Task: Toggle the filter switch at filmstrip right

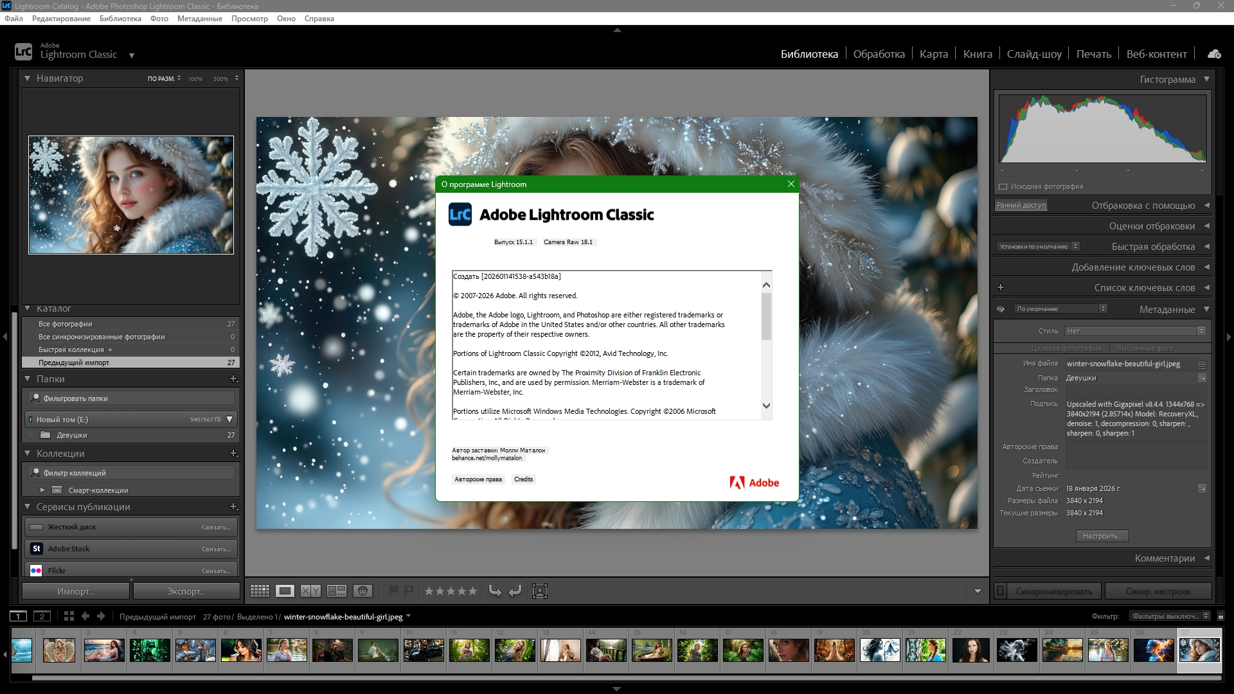Action: (1221, 616)
